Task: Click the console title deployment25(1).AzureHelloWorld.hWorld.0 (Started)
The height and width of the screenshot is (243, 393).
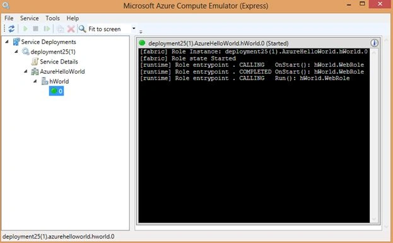Action: [x=218, y=43]
